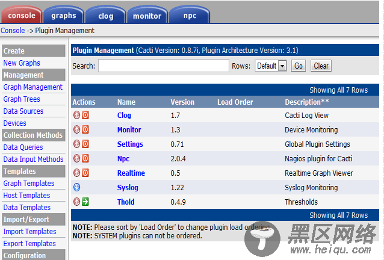Click the Settings version 0.71 cell
Viewport: 384px width, 260px height.
coord(177,144)
